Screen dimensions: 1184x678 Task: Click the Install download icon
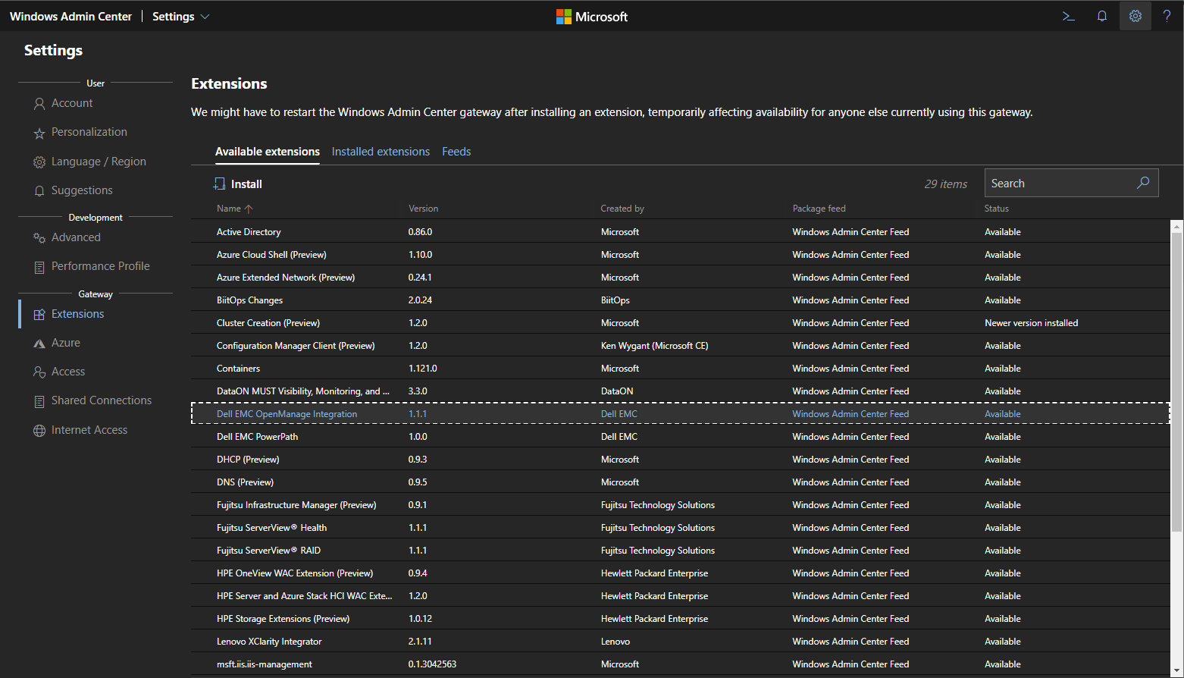(220, 184)
